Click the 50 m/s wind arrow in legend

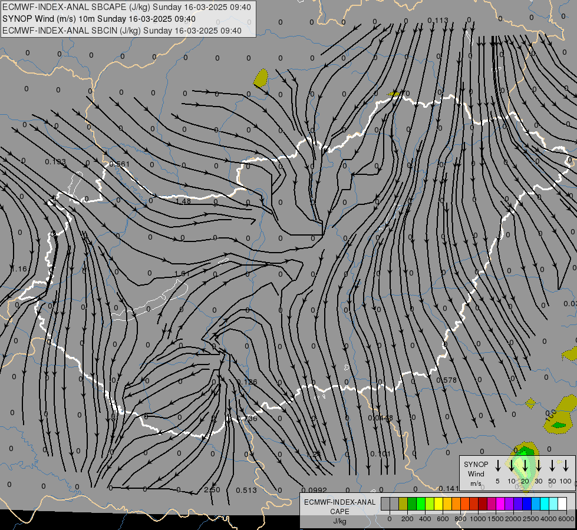click(x=552, y=466)
